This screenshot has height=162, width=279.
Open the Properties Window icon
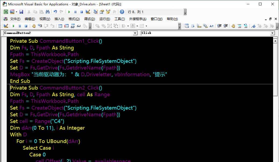[102, 12]
